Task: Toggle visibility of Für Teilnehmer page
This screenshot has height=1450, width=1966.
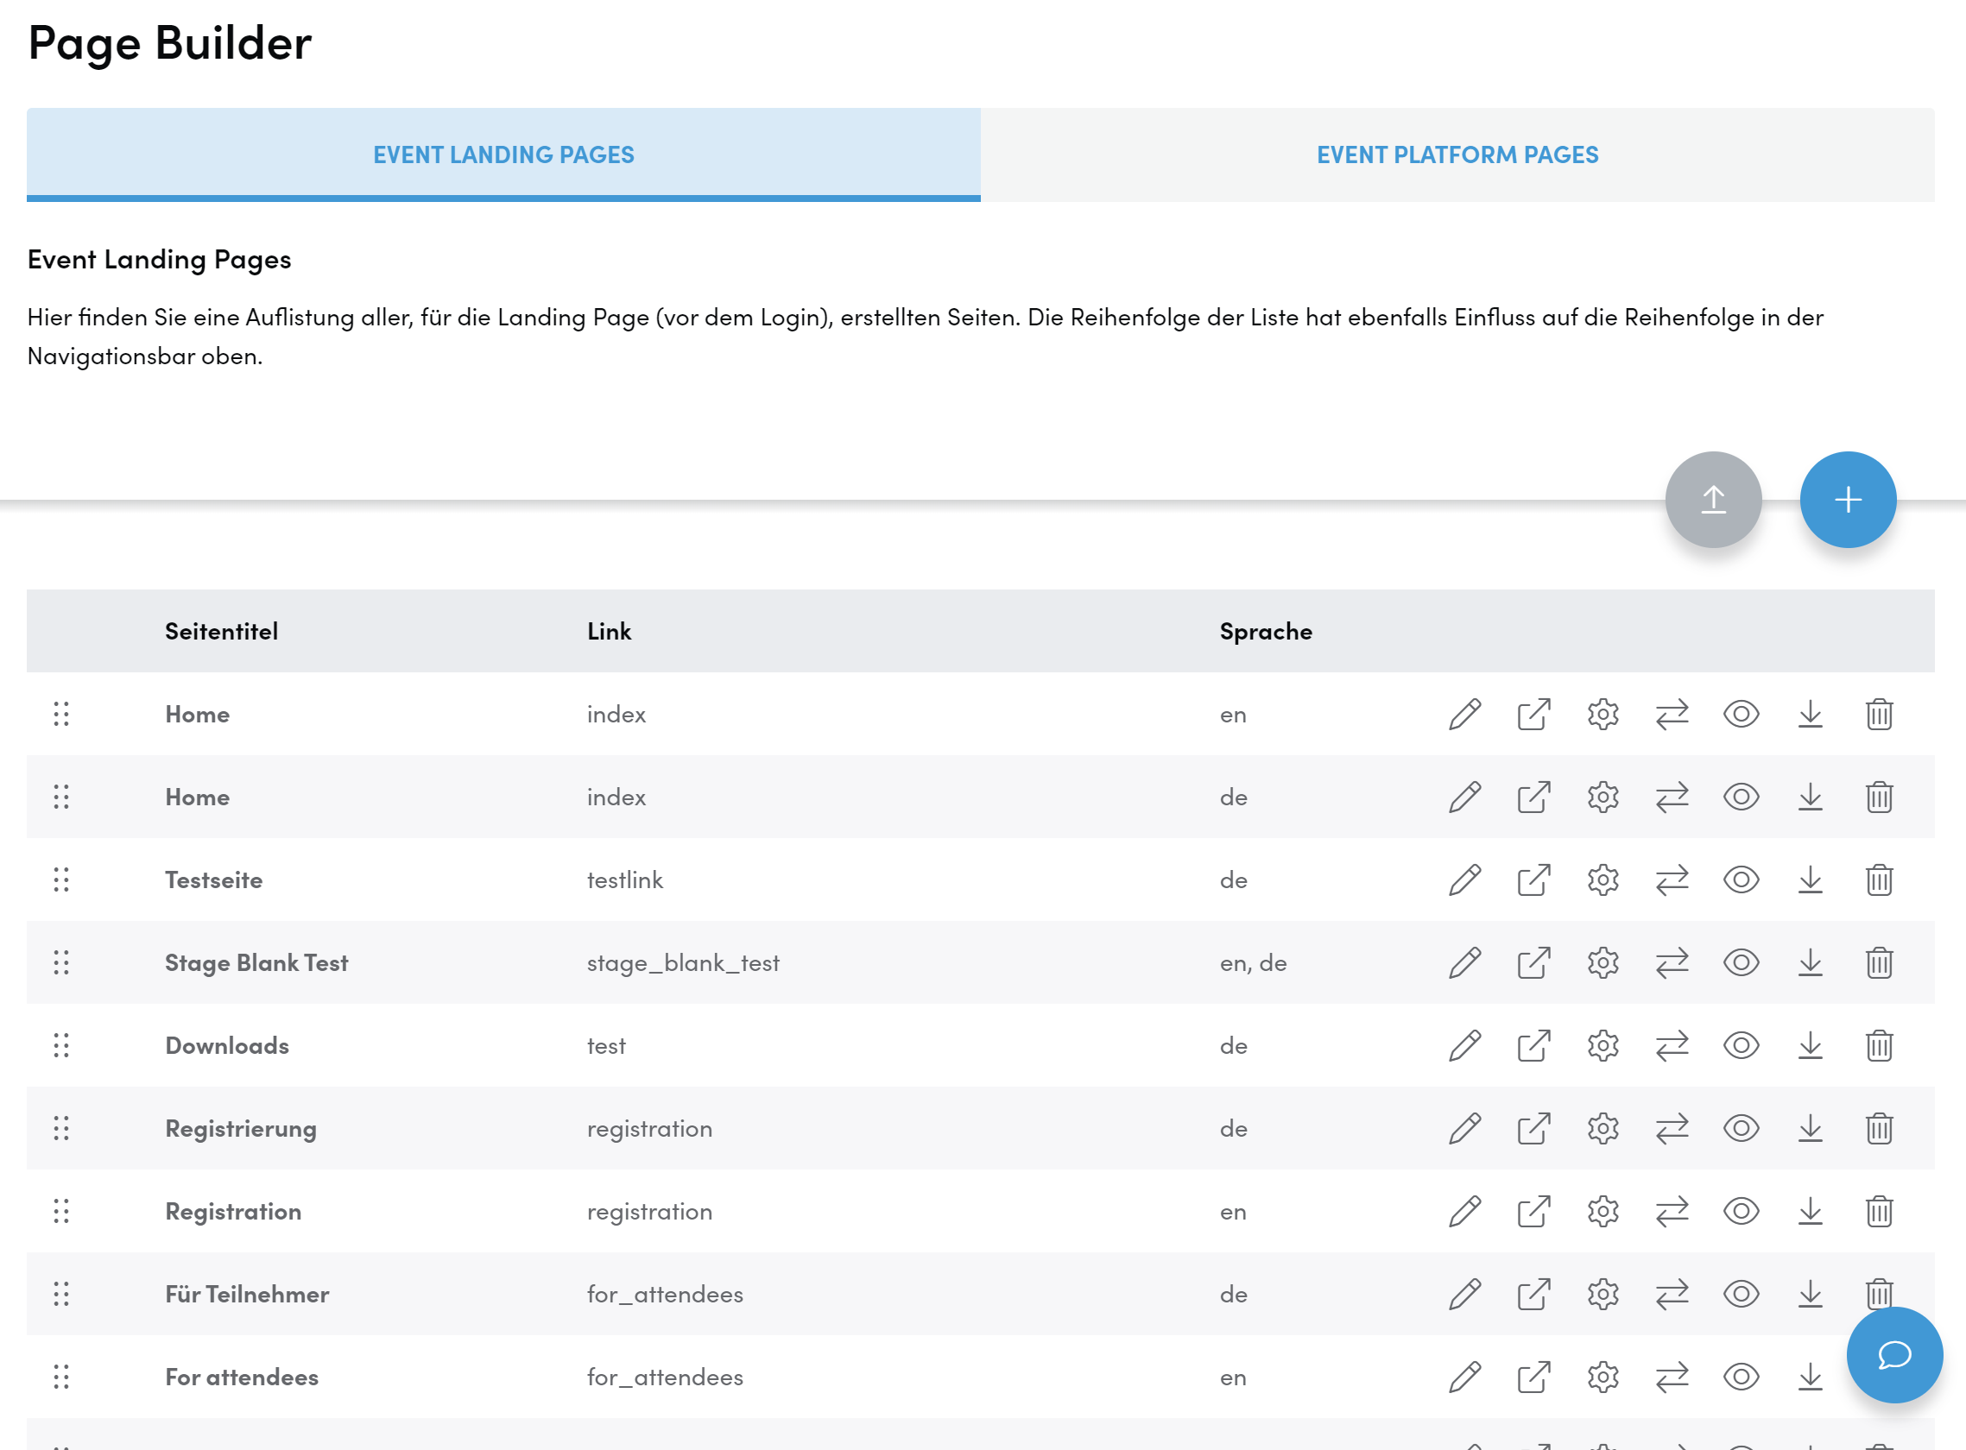Action: point(1742,1294)
